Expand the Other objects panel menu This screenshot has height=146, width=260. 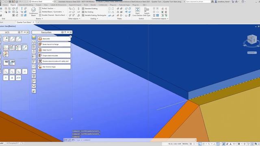point(74,19)
